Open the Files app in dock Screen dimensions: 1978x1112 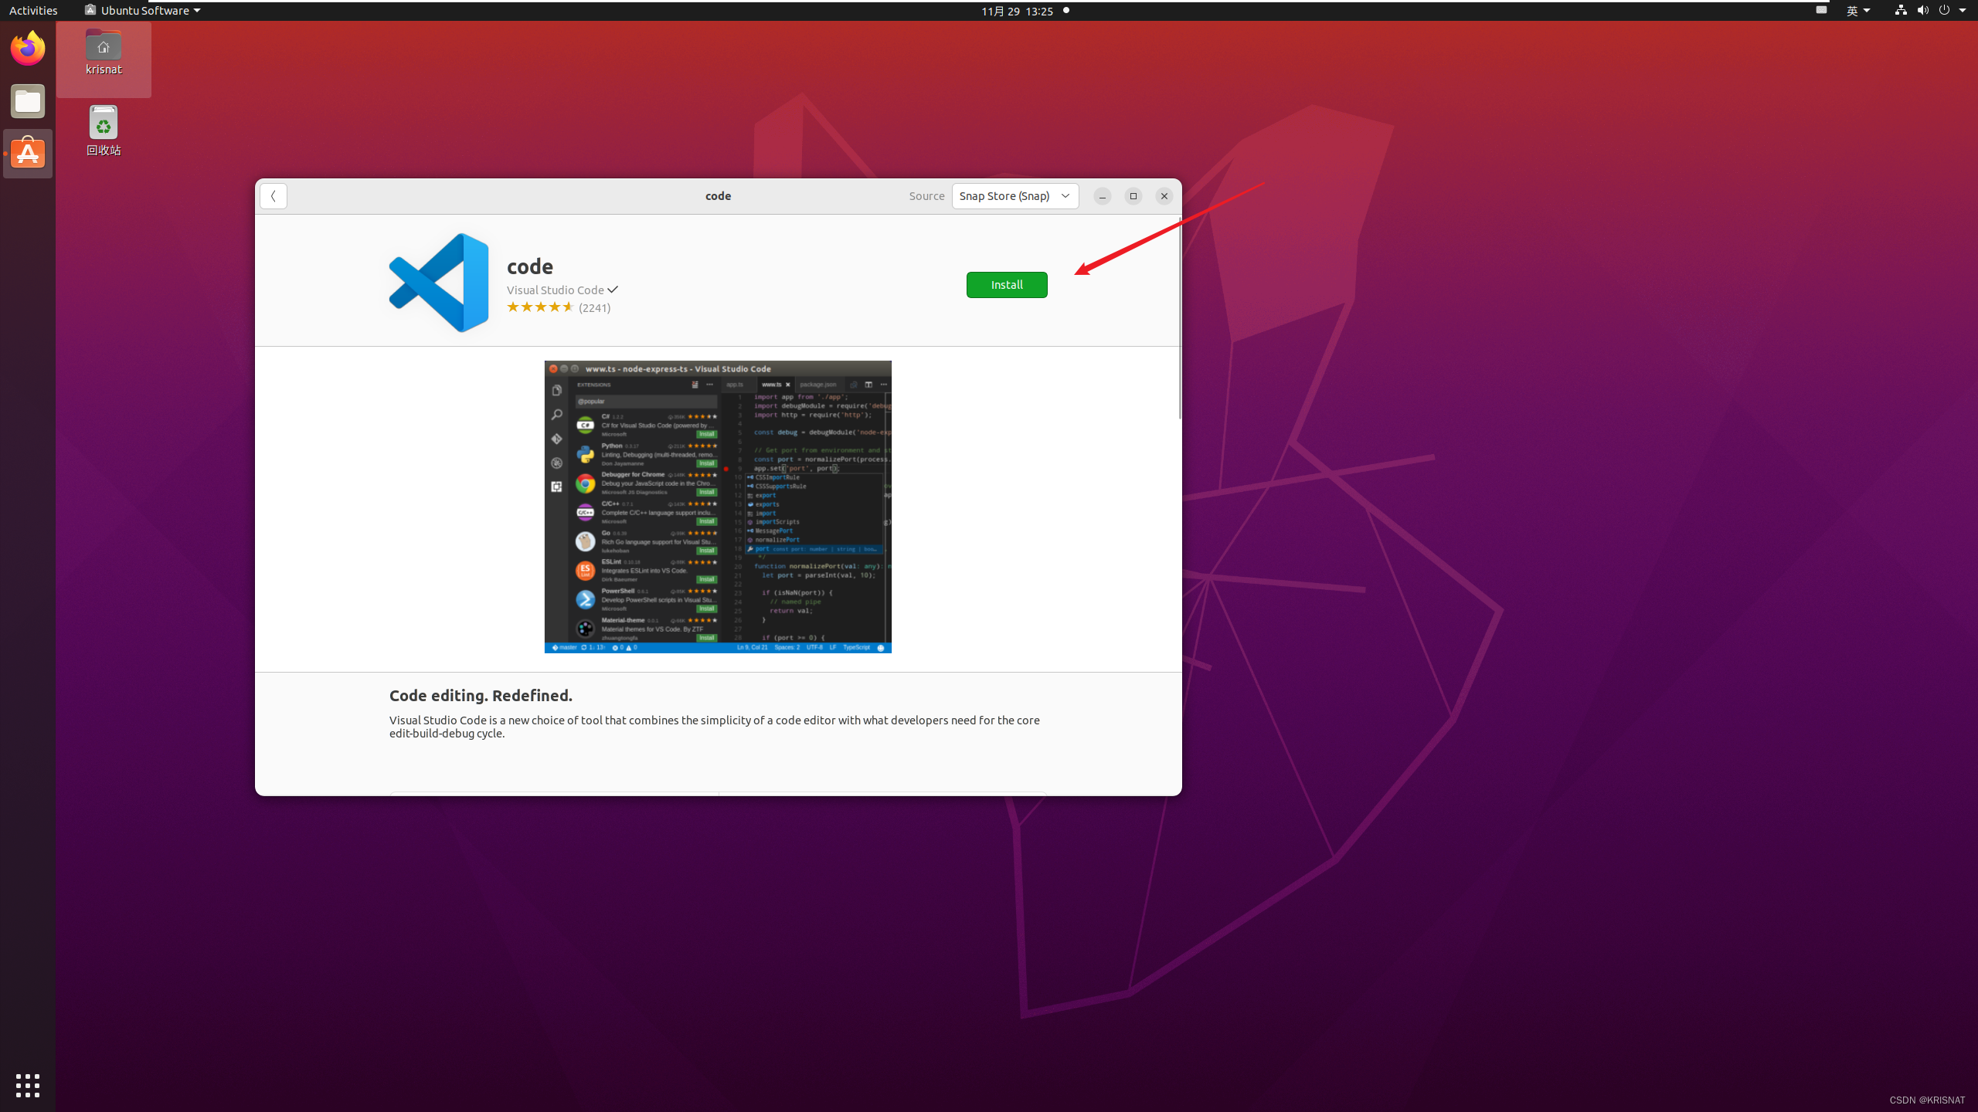[28, 101]
